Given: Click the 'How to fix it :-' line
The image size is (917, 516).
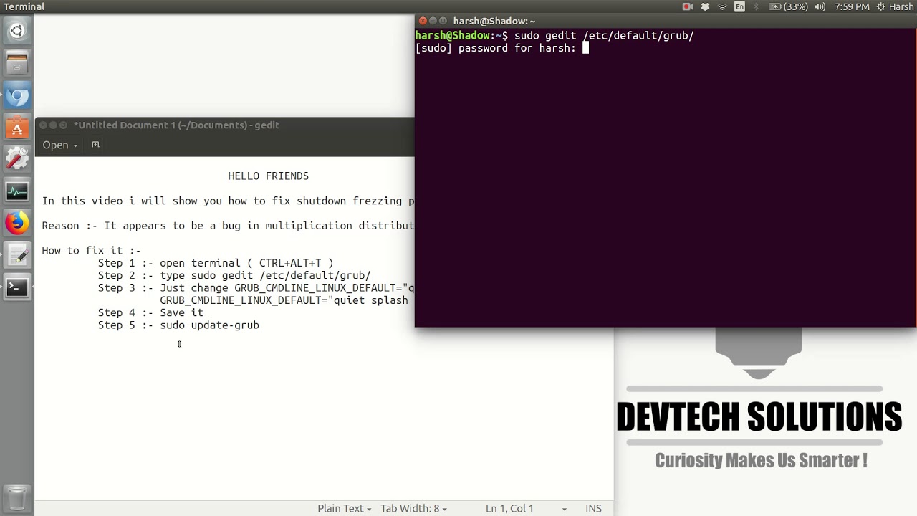Looking at the screenshot, I should (x=91, y=251).
